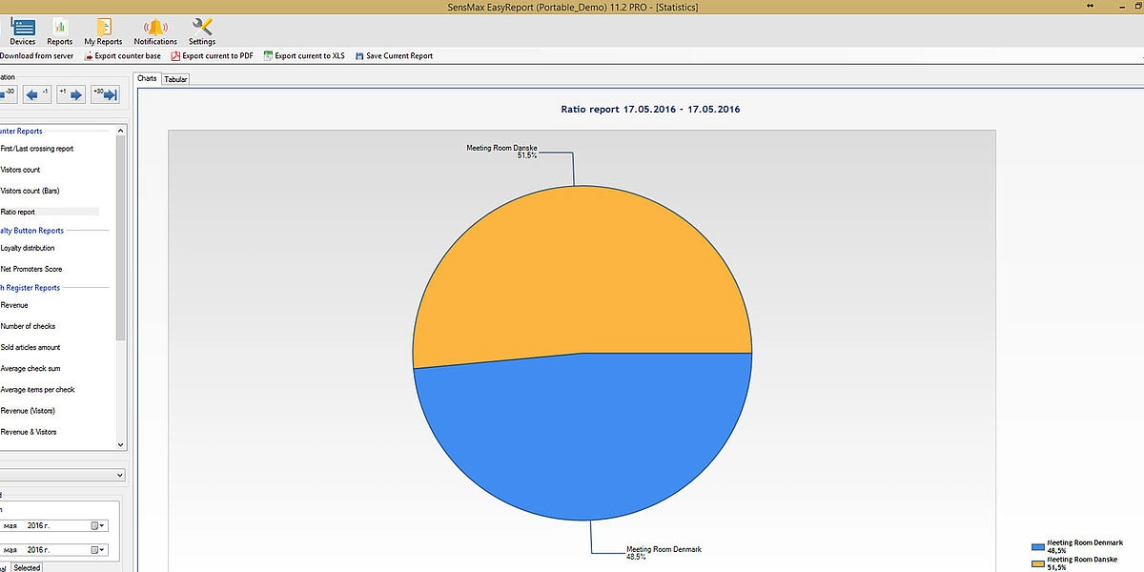The width and height of the screenshot is (1144, 572).
Task: Step back one day with -1 arrow
Action: (38, 93)
